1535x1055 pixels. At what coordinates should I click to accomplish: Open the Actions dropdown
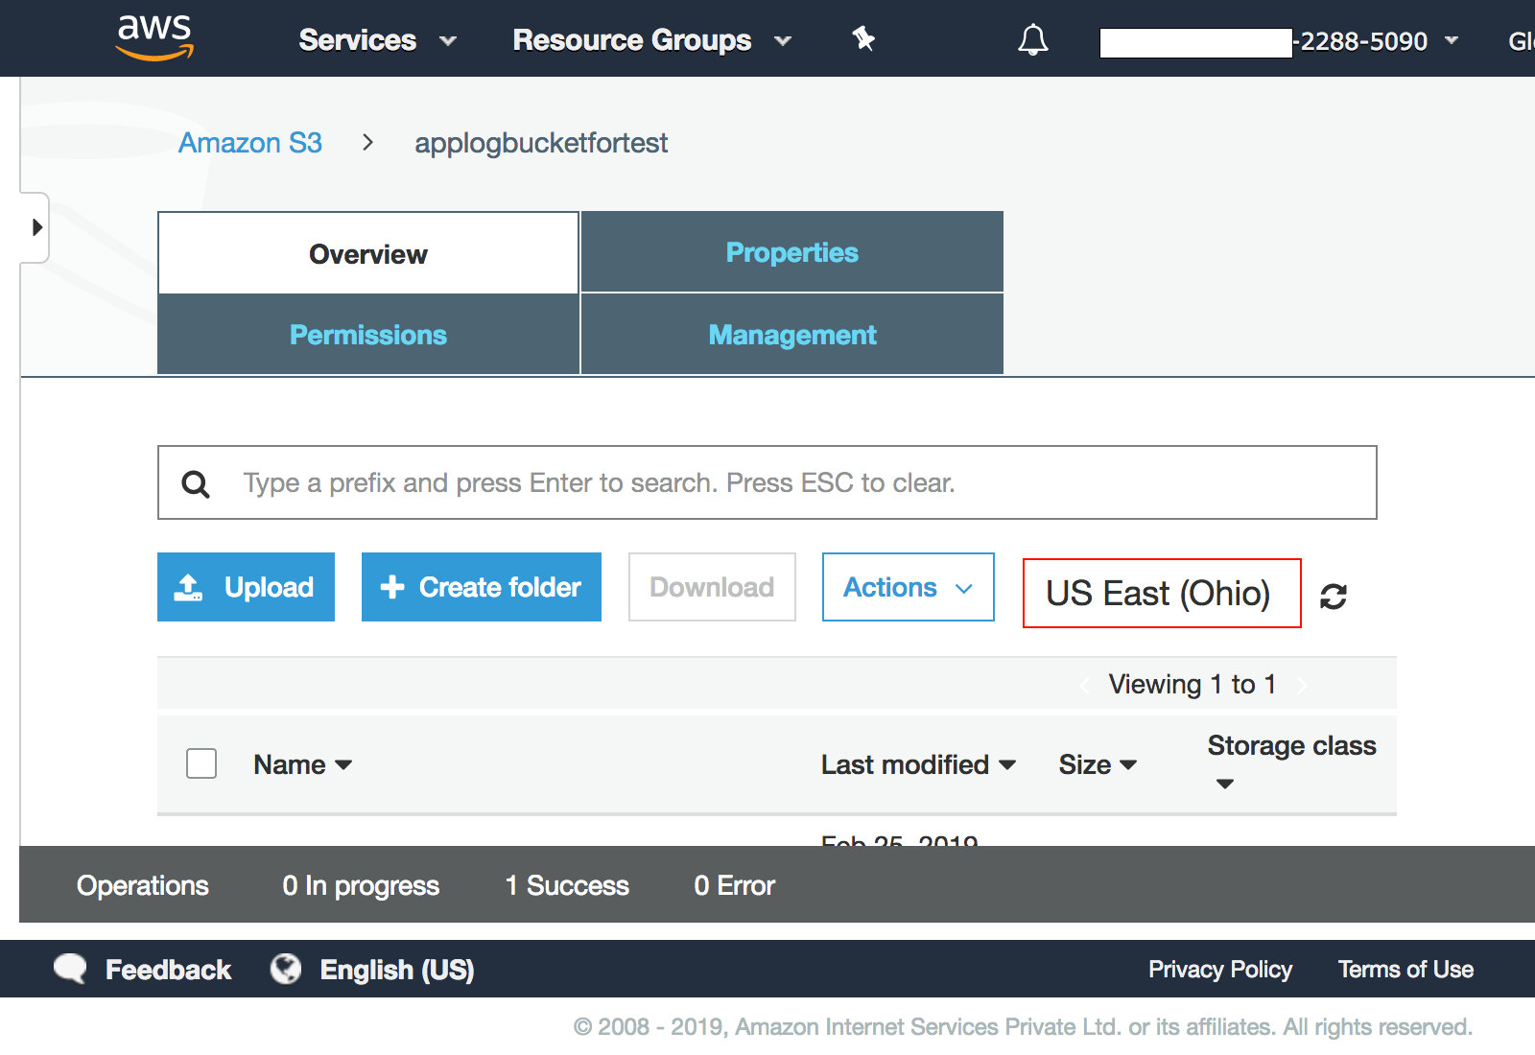(x=908, y=587)
